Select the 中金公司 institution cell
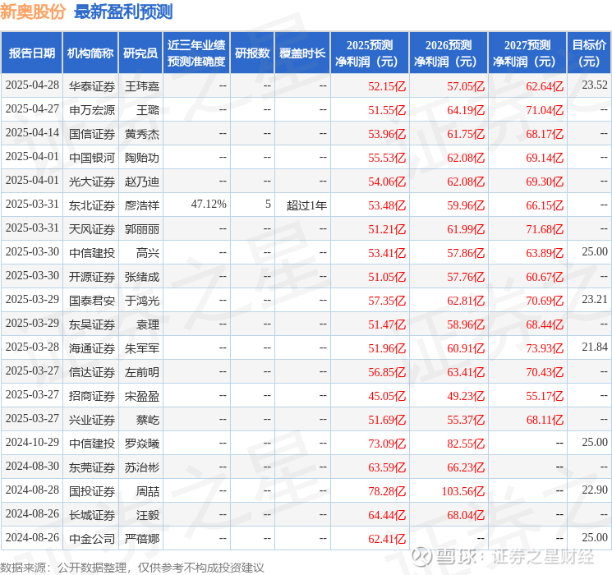 pos(92,539)
